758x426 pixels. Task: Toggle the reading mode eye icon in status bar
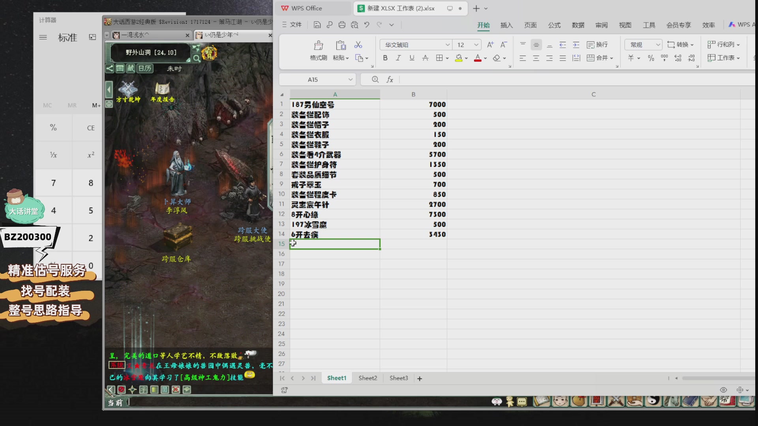(x=723, y=390)
